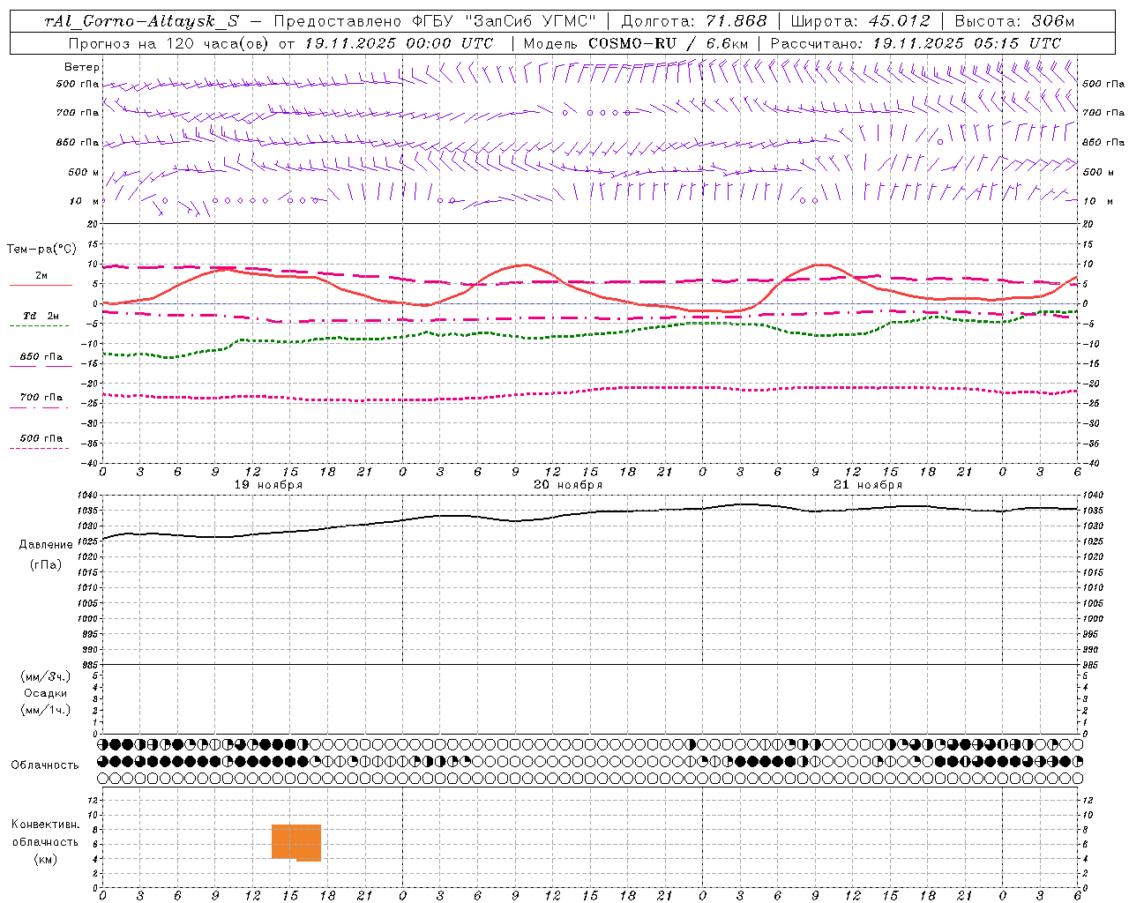This screenshot has height=903, width=1129.
Task: Click the (мм/1ч.) precipitation unit label
Action: (46, 710)
